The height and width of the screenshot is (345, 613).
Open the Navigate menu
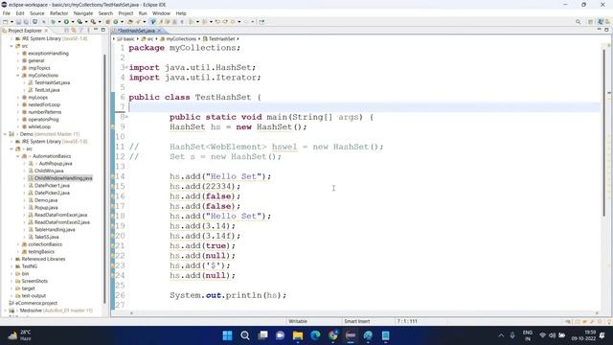pyautogui.click(x=83, y=13)
